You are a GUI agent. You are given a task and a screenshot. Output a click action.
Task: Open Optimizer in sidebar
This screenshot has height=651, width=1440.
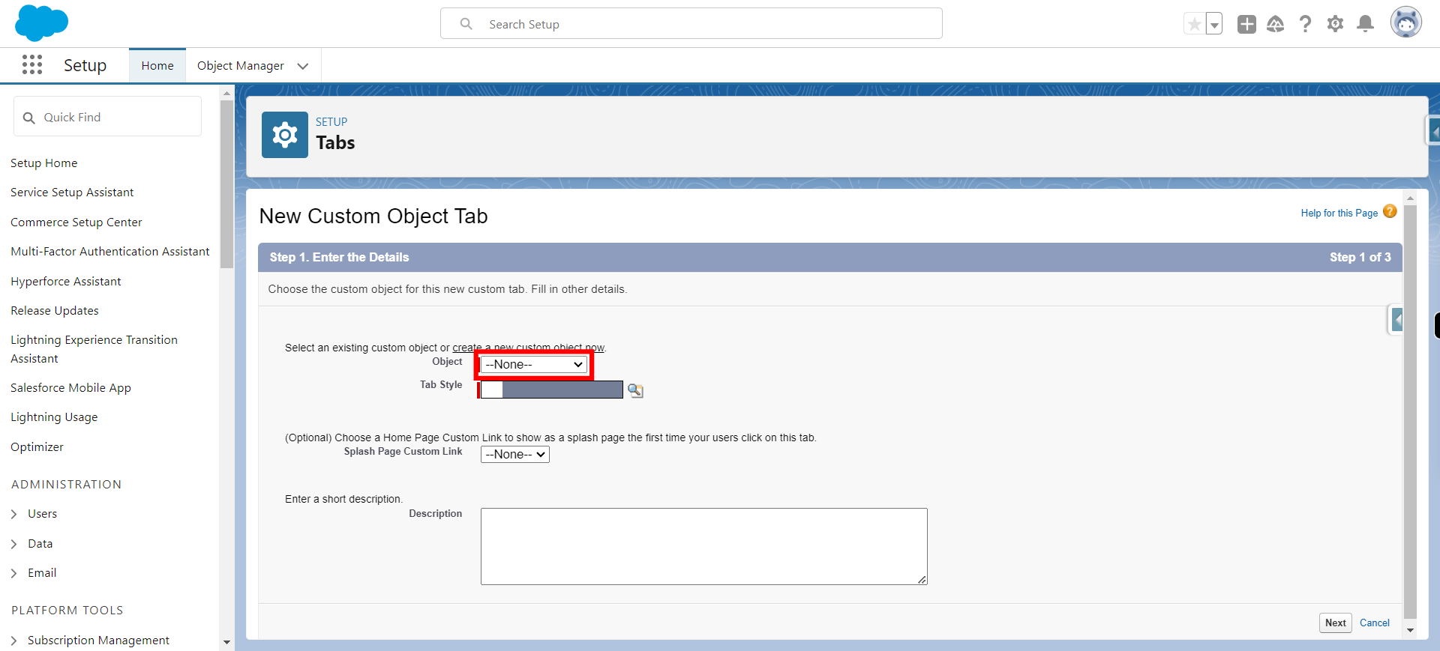tap(37, 447)
